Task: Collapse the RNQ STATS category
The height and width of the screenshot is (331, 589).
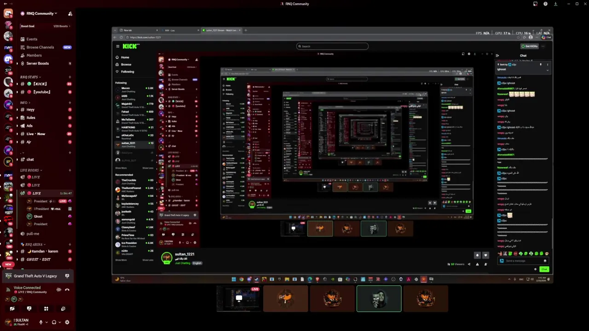Action: (x=30, y=77)
